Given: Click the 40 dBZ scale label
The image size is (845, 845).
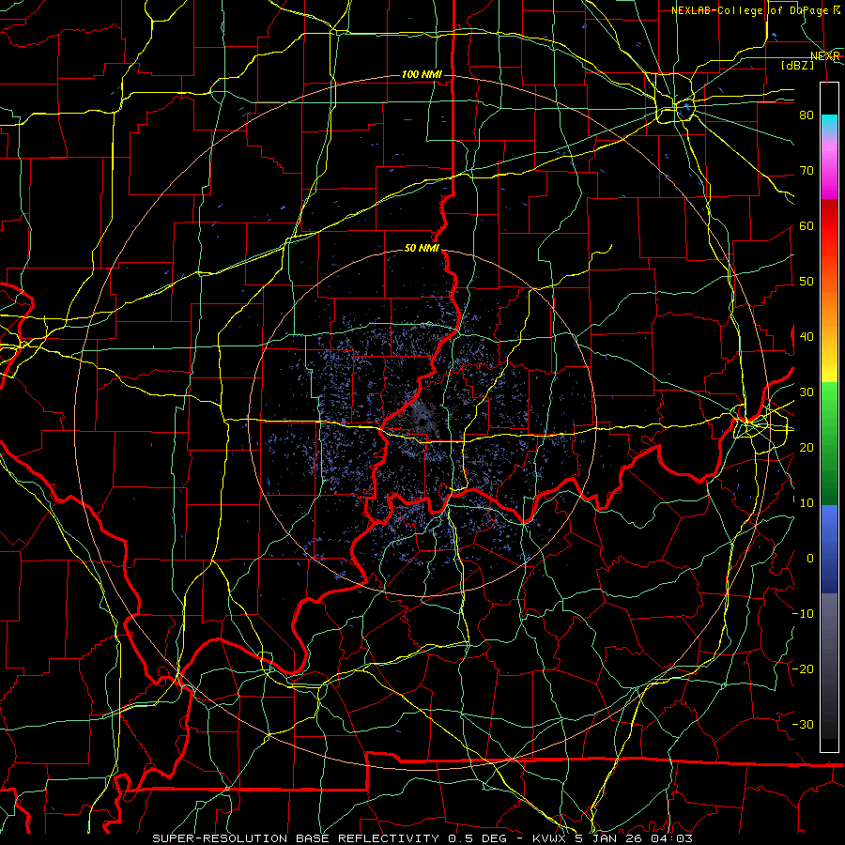Looking at the screenshot, I should (807, 337).
